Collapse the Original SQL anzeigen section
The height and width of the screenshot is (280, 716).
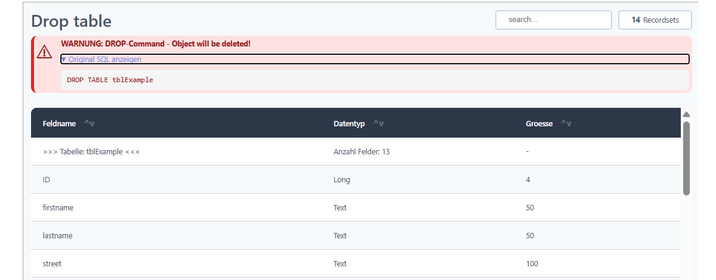[375, 59]
